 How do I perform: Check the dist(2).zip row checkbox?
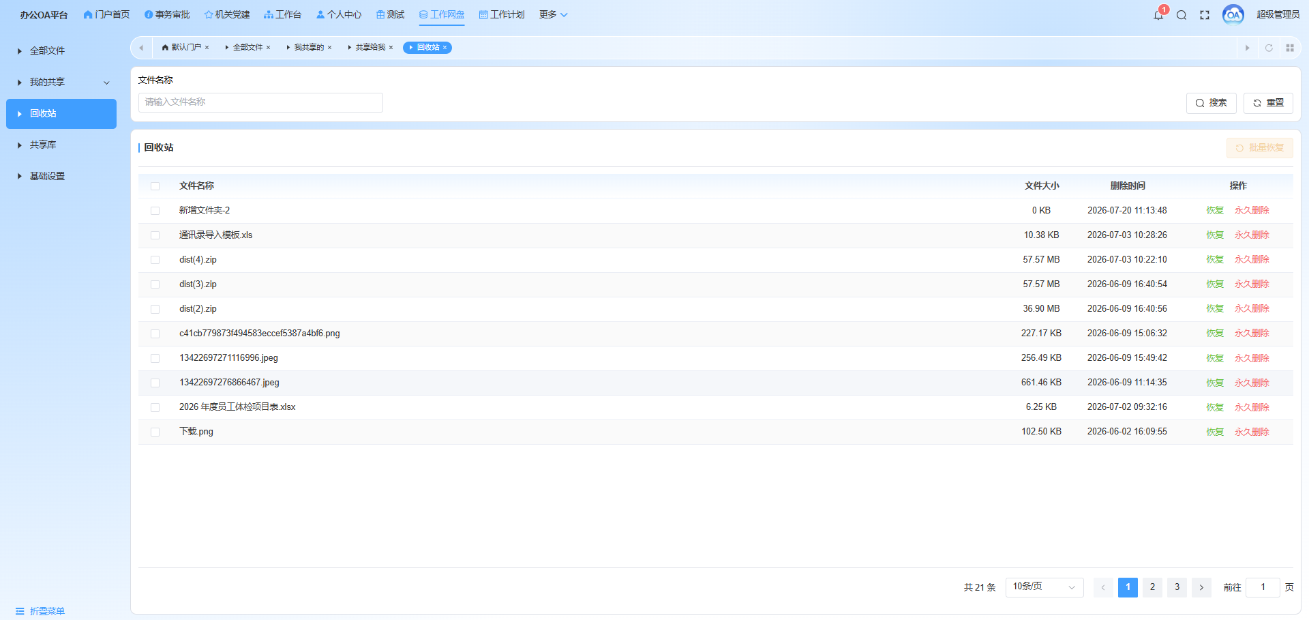click(x=155, y=309)
